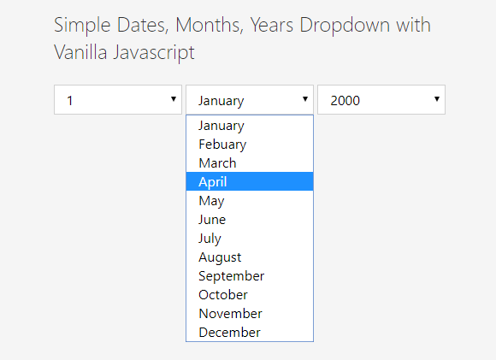Click the month dropdown showing January
This screenshot has width=496, height=360.
[250, 100]
